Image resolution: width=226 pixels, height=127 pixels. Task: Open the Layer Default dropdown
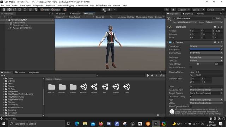214,22
